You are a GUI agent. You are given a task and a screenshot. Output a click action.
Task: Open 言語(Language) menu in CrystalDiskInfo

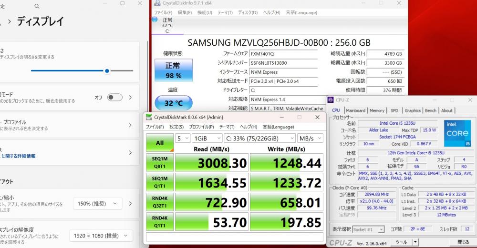(x=301, y=13)
